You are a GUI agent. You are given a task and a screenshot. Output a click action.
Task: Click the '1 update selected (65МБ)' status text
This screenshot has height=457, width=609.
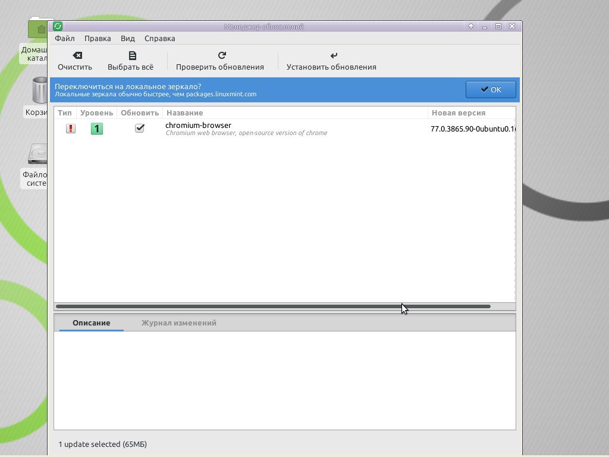[102, 444]
